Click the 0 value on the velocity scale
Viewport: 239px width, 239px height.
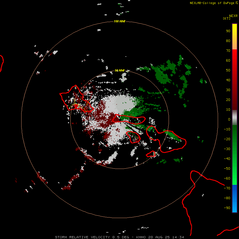(x=229, y=119)
